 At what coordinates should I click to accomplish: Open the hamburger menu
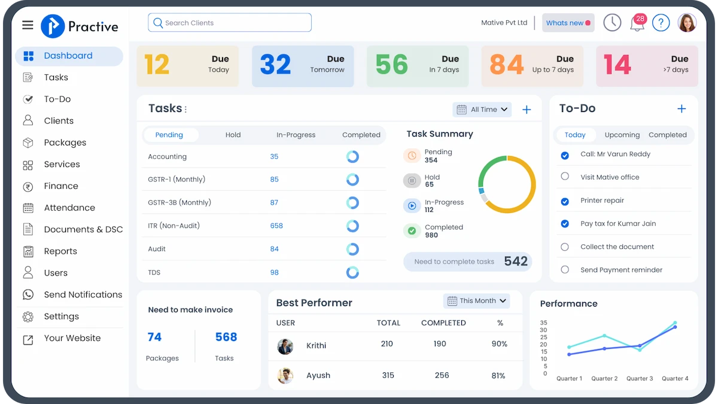(28, 25)
